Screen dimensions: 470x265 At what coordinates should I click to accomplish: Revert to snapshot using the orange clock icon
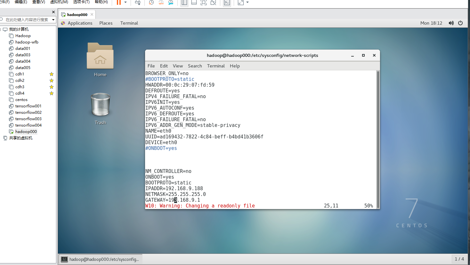point(161,3)
